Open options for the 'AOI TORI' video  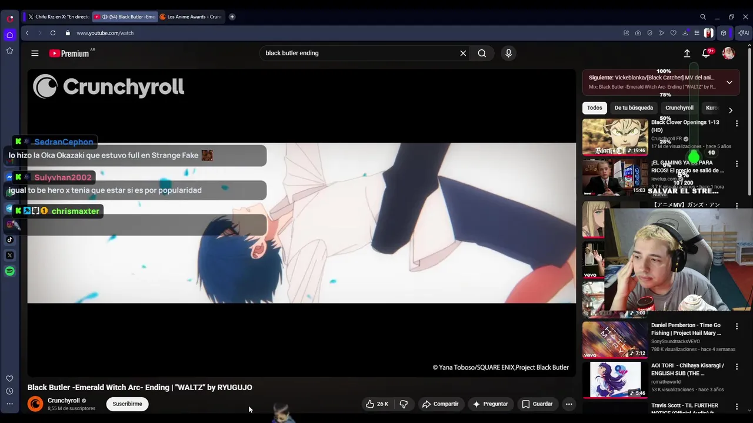[737, 367]
